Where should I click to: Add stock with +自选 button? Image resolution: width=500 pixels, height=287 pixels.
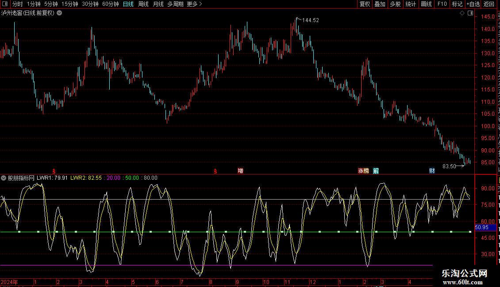click(x=473, y=4)
